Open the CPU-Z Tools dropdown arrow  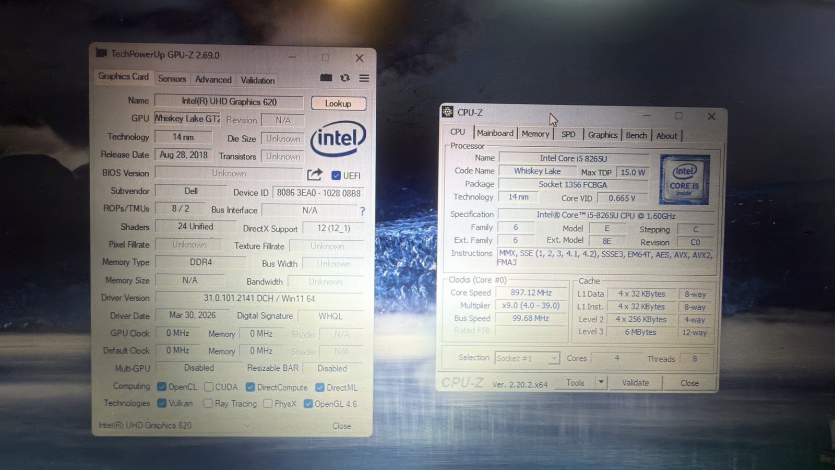click(601, 382)
